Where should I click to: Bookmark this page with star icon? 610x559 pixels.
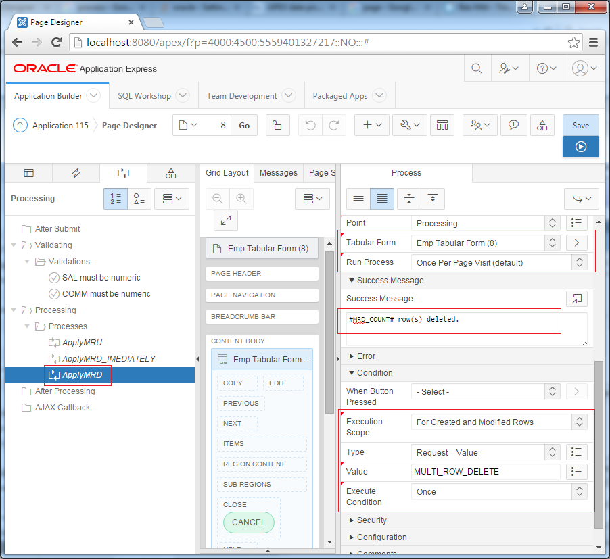[x=573, y=42]
